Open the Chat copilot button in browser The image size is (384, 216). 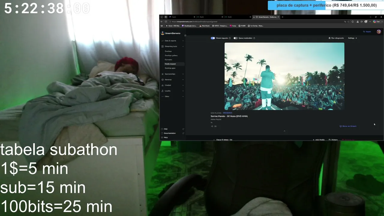click(376, 22)
